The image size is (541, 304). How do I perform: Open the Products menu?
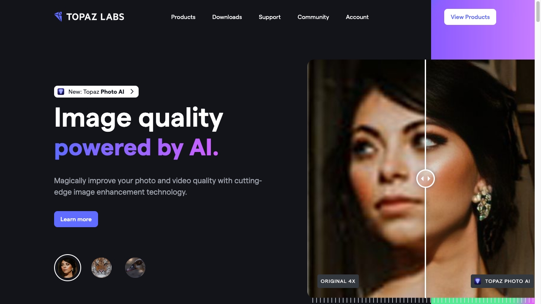pos(183,17)
